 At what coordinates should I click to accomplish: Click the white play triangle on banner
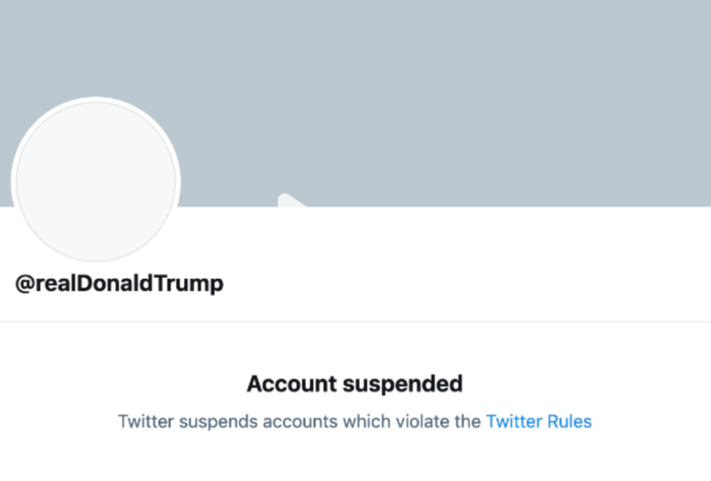tap(290, 201)
